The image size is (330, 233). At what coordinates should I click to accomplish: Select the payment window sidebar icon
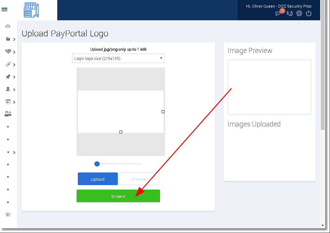click(x=8, y=102)
